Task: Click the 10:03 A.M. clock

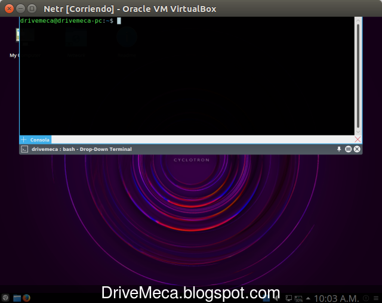Action: coord(337,298)
